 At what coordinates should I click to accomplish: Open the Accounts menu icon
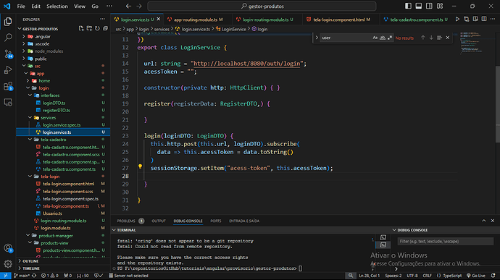pyautogui.click(x=8, y=248)
